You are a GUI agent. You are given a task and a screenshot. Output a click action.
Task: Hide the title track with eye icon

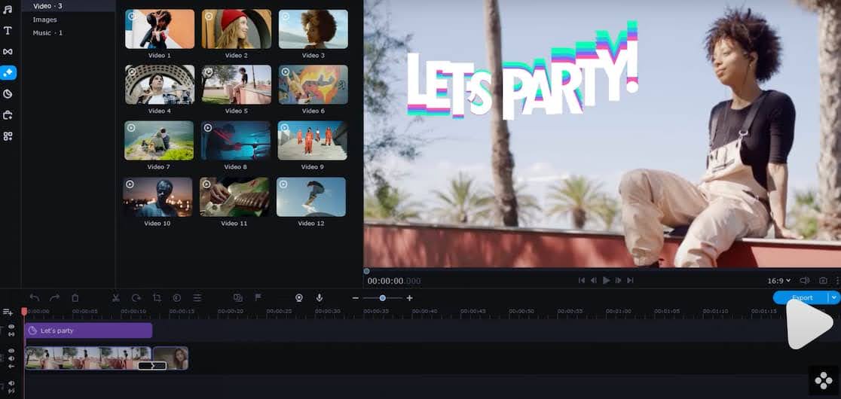[x=11, y=327]
